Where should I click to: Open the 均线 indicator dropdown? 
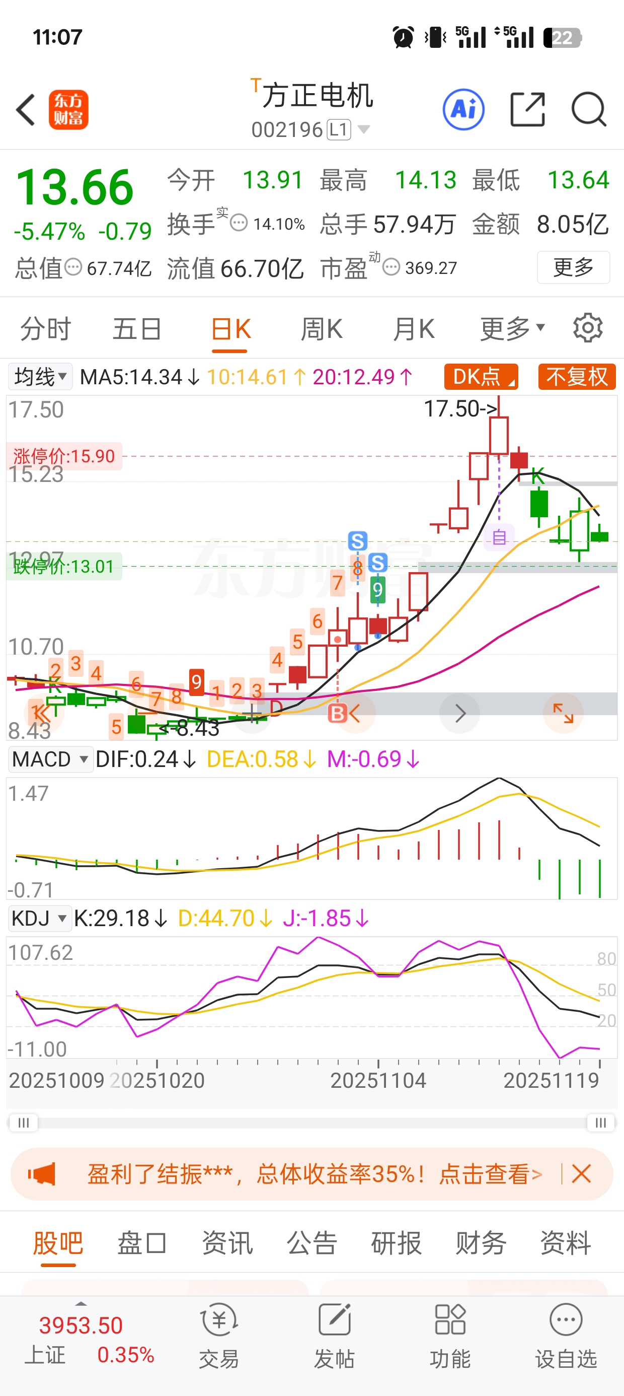pyautogui.click(x=40, y=377)
